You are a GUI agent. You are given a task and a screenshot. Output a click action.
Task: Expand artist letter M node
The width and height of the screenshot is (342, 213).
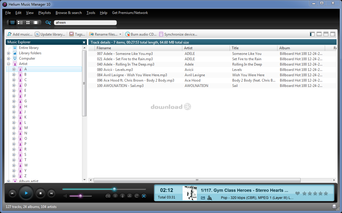tap(14, 128)
